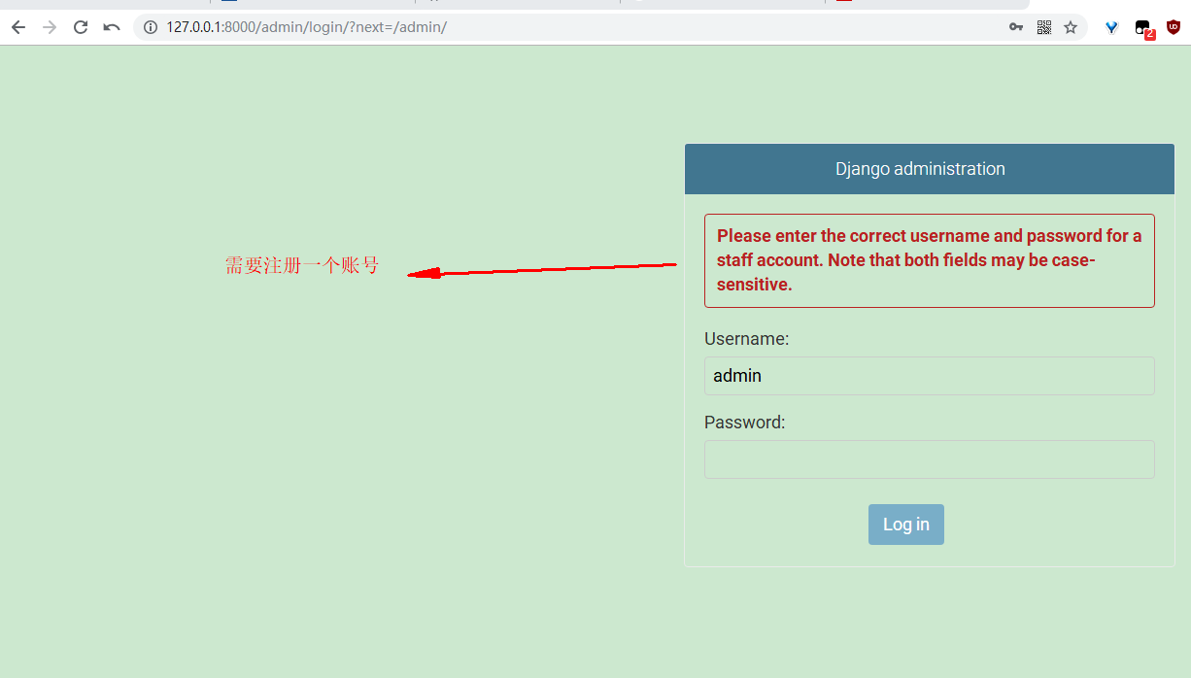Click the Log in button
The image size is (1191, 678).
click(x=906, y=525)
